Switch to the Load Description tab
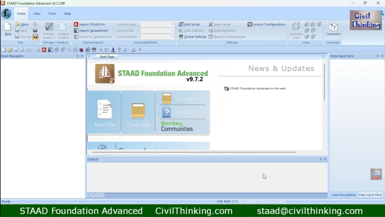This screenshot has height=217, width=385. coord(343,195)
